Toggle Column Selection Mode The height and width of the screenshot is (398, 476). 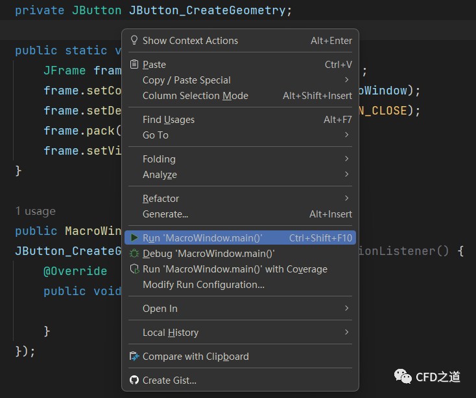point(195,96)
